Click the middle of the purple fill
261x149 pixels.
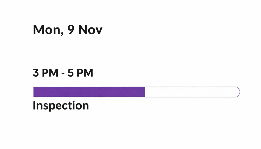(x=89, y=92)
